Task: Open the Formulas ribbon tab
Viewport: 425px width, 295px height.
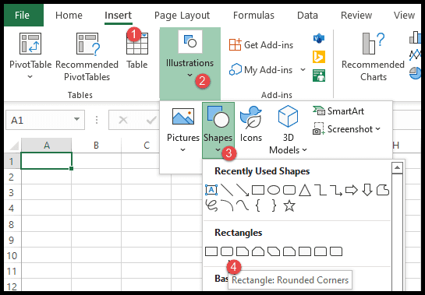Action: click(x=253, y=15)
